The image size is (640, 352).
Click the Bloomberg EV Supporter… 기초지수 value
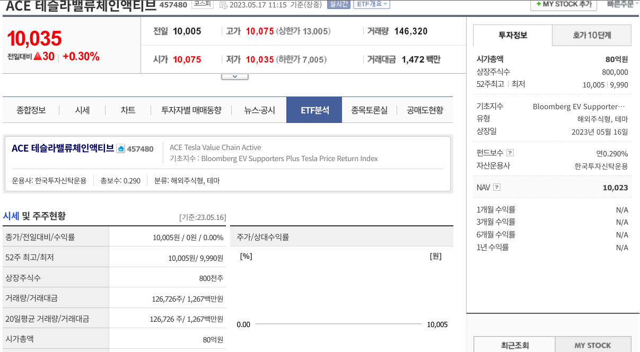578,107
